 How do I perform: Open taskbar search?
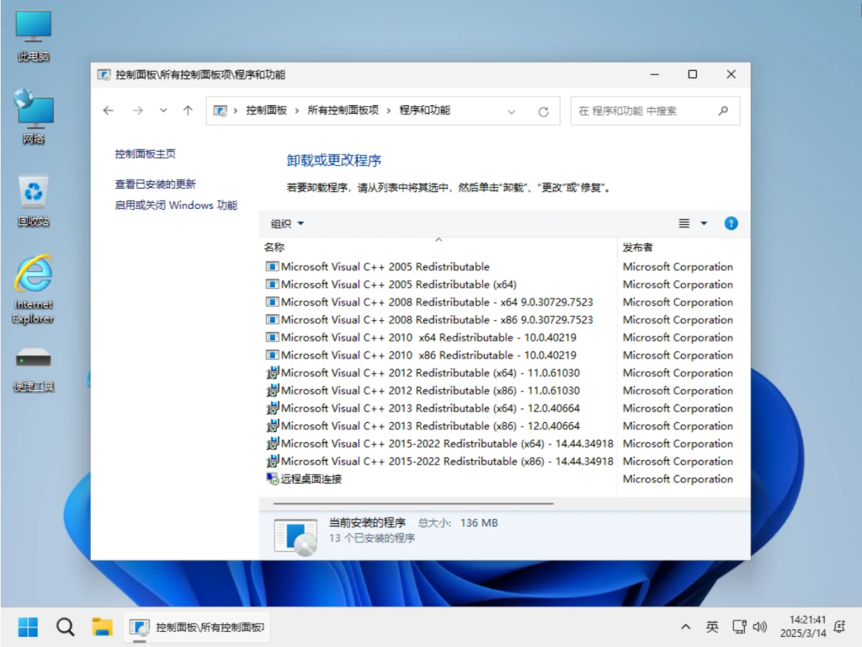click(65, 627)
